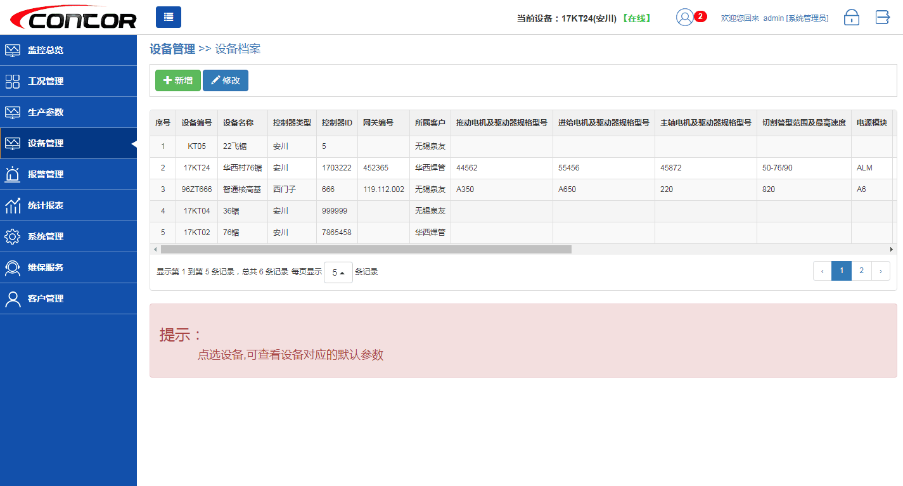903x486 pixels.
Task: Collapse the sidebar with the hamburger button
Action: 168,17
